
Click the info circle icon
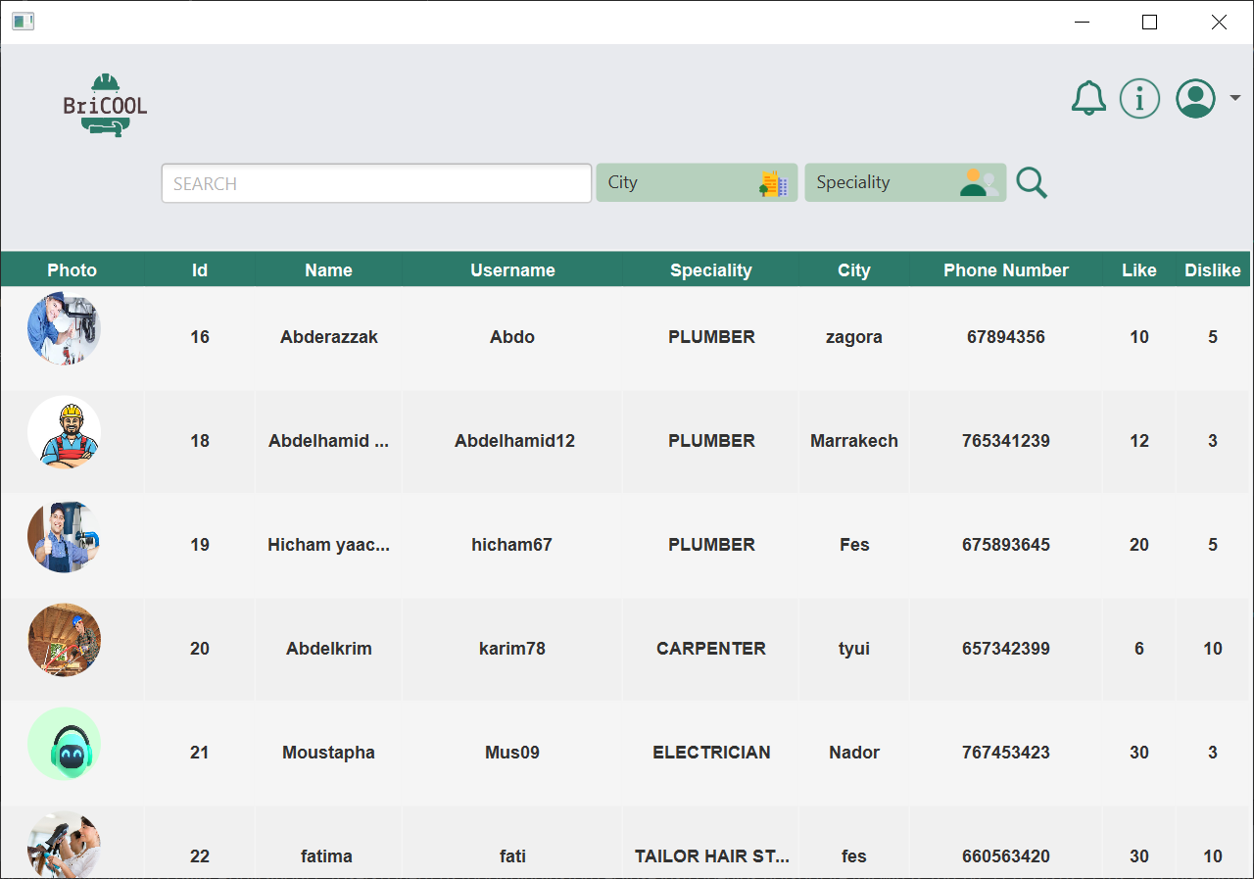(1139, 98)
